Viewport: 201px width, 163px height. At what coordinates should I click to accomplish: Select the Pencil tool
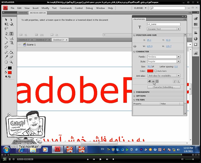click(6, 43)
